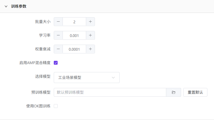Click the 训练参数 section header title
The height and width of the screenshot is (120, 214).
point(19,6)
